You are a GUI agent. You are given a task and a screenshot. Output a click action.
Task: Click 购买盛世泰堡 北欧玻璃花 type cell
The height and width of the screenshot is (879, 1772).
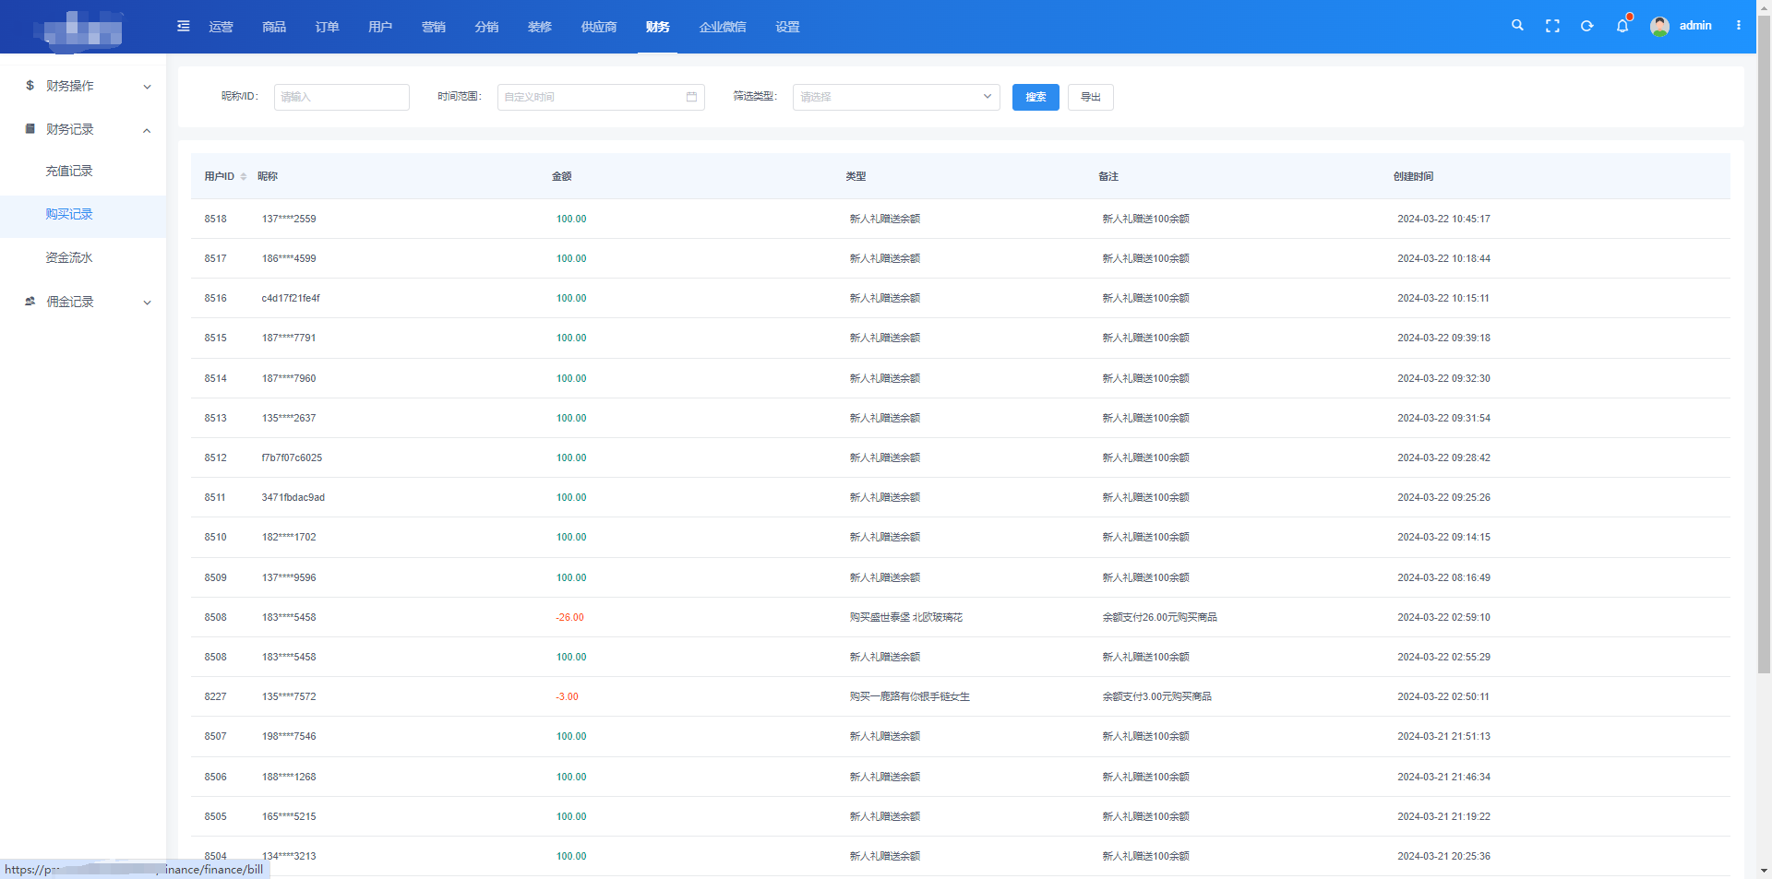click(906, 617)
